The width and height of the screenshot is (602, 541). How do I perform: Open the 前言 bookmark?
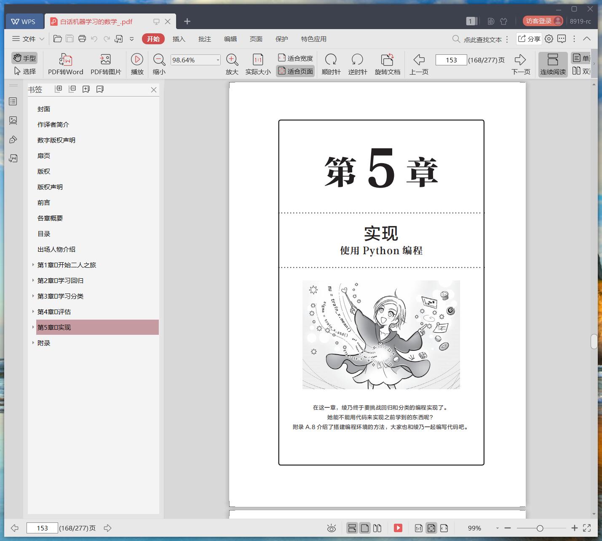(x=44, y=202)
